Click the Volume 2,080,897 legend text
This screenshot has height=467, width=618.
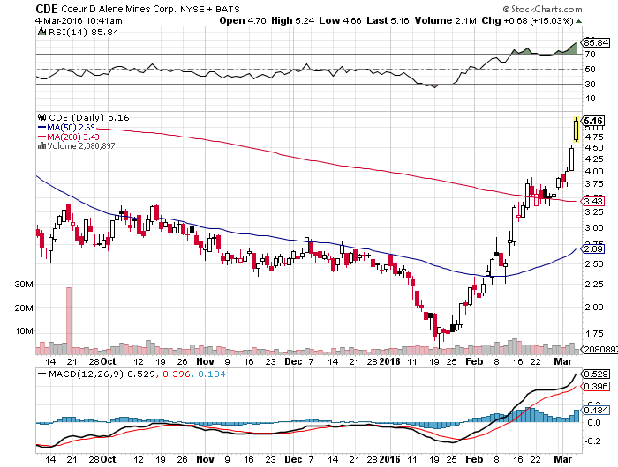[x=81, y=146]
